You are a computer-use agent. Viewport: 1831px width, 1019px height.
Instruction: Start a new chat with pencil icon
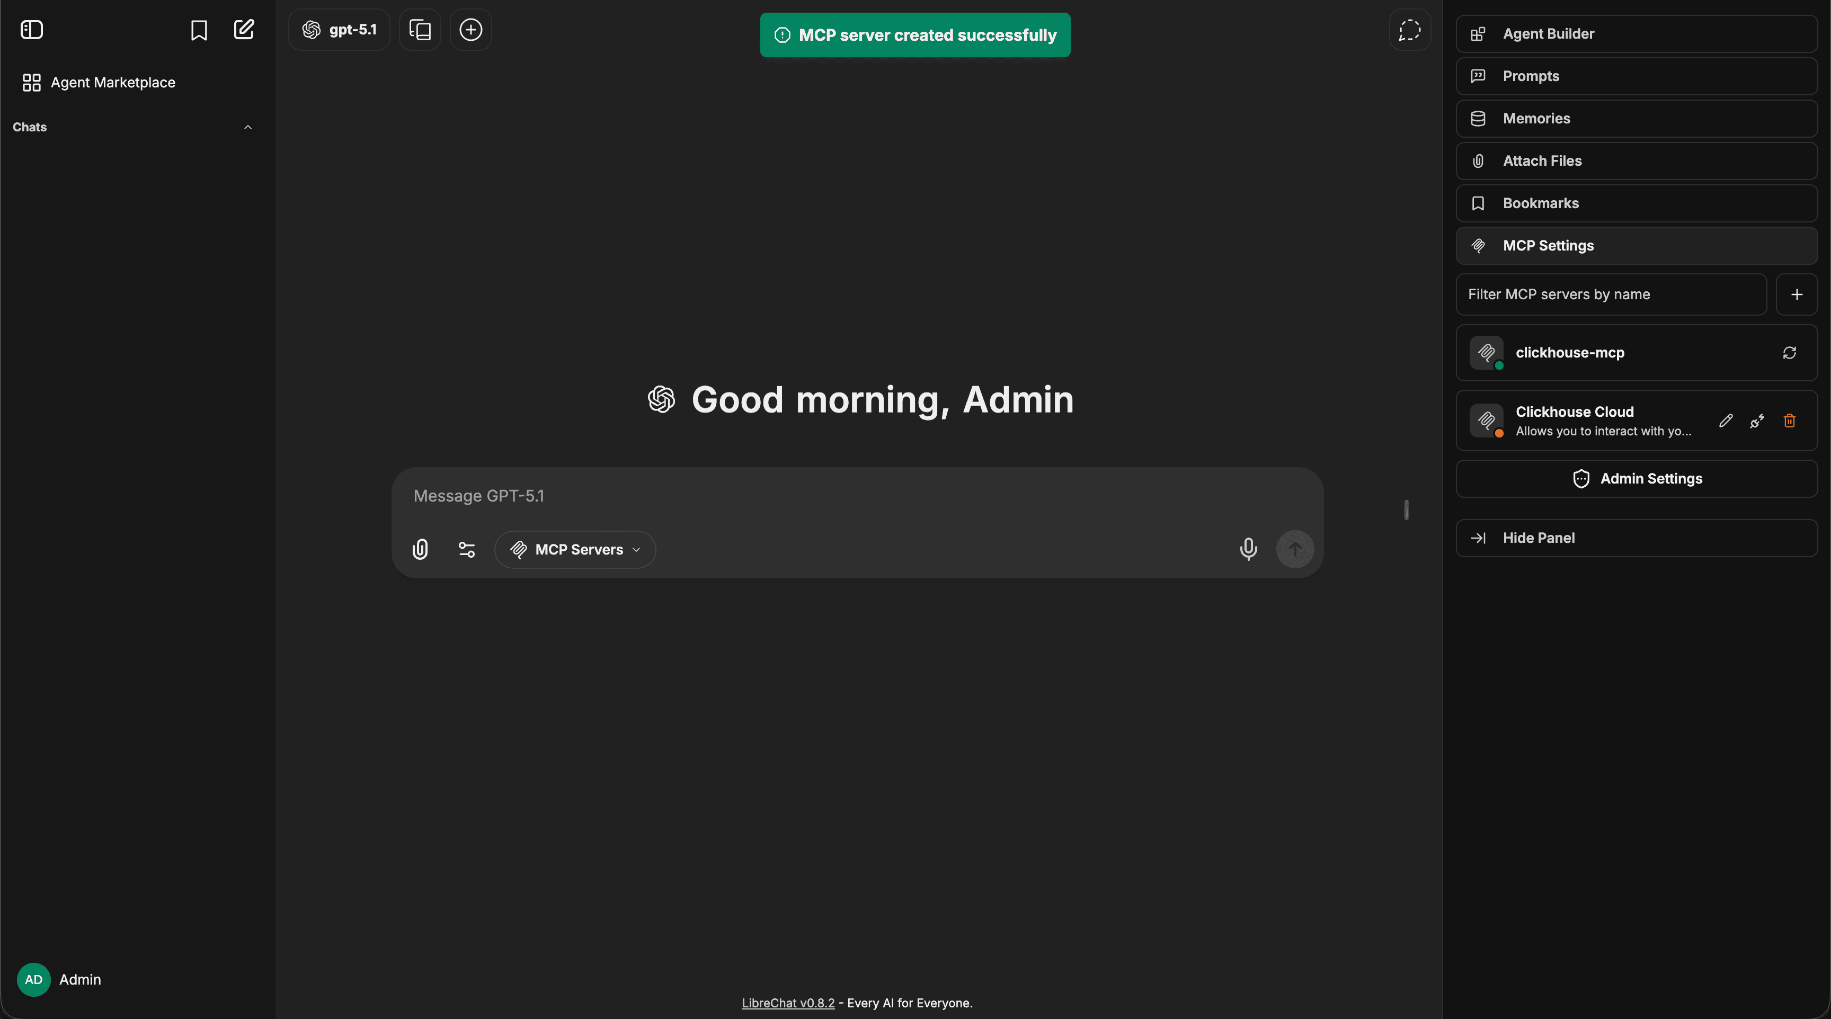click(x=244, y=30)
